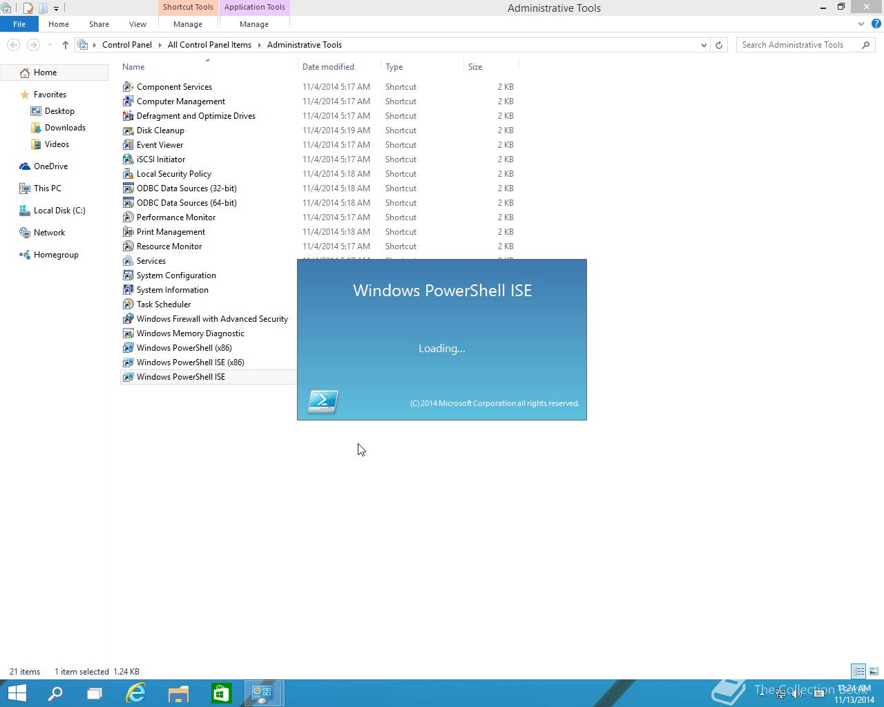Open Internet Explorer from the taskbar

(x=136, y=693)
